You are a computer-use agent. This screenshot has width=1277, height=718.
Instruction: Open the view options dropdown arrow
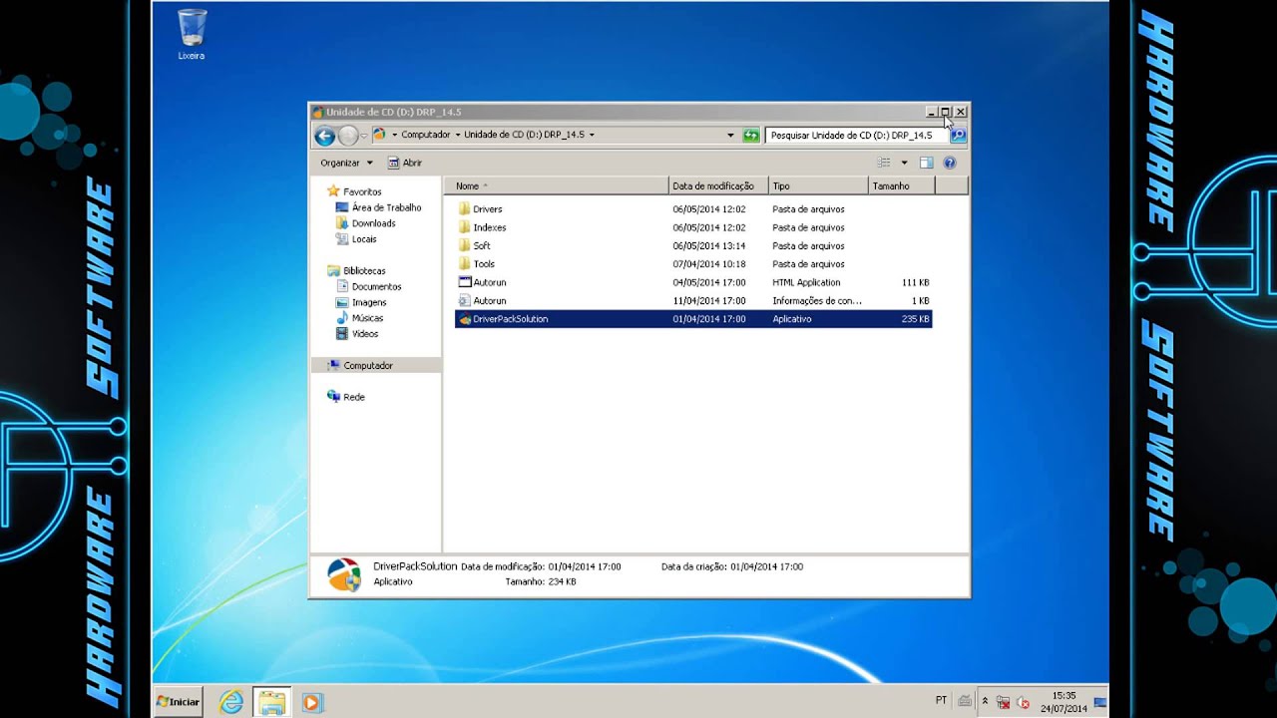[x=905, y=163]
